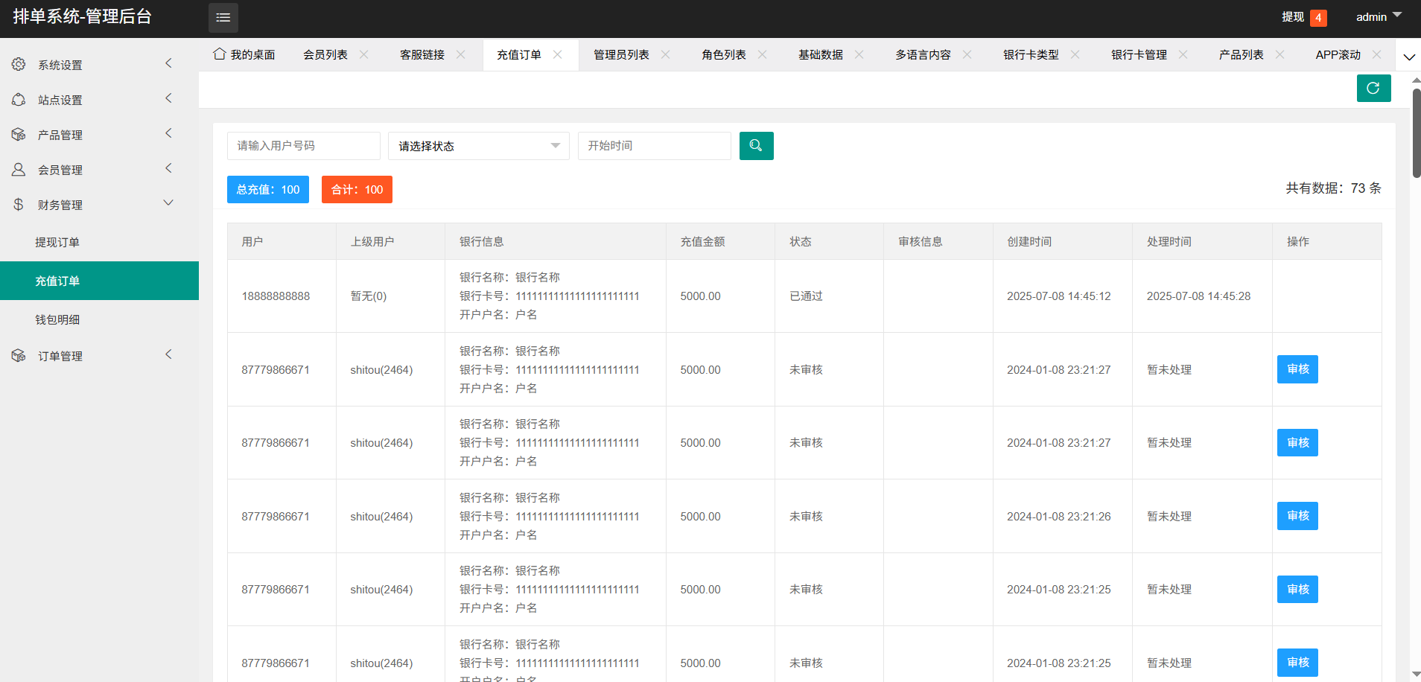Open 钱包明细 in the sidebar
1421x682 pixels.
(x=99, y=319)
